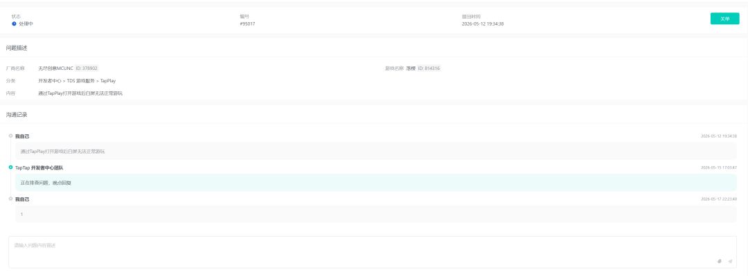748x276 pixels.
Task: Click the 提出时间 label in the header
Action: (471, 16)
